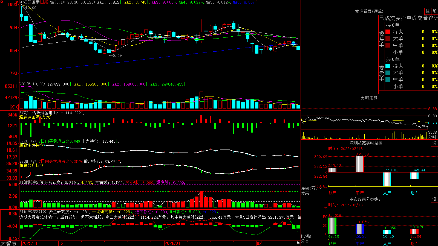Click the AI研究度2(10) indicator label
The image size is (438, 246).
point(33,212)
